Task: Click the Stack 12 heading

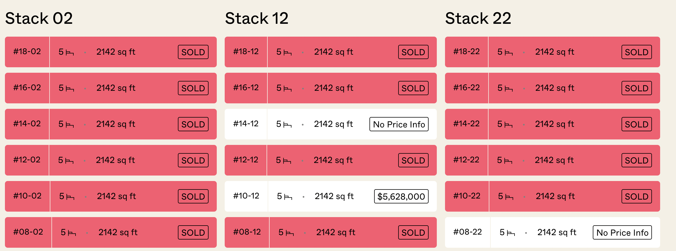Action: point(257,18)
